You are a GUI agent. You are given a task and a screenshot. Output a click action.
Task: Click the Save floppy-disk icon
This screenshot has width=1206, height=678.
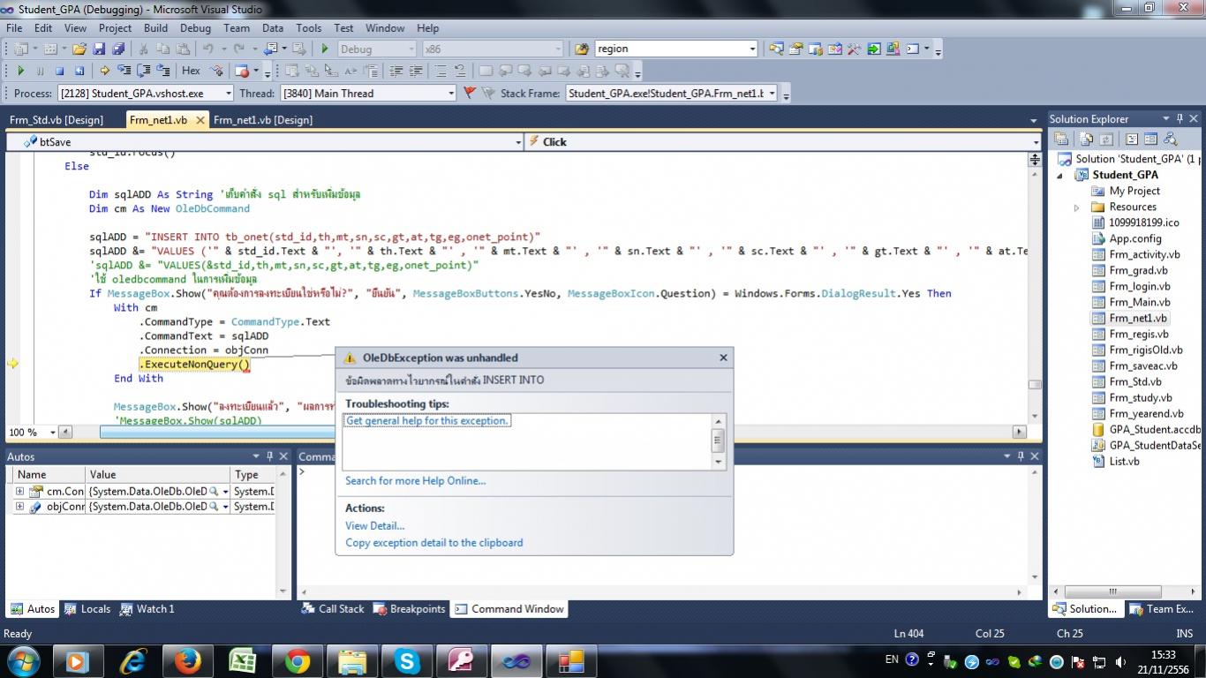click(x=99, y=49)
